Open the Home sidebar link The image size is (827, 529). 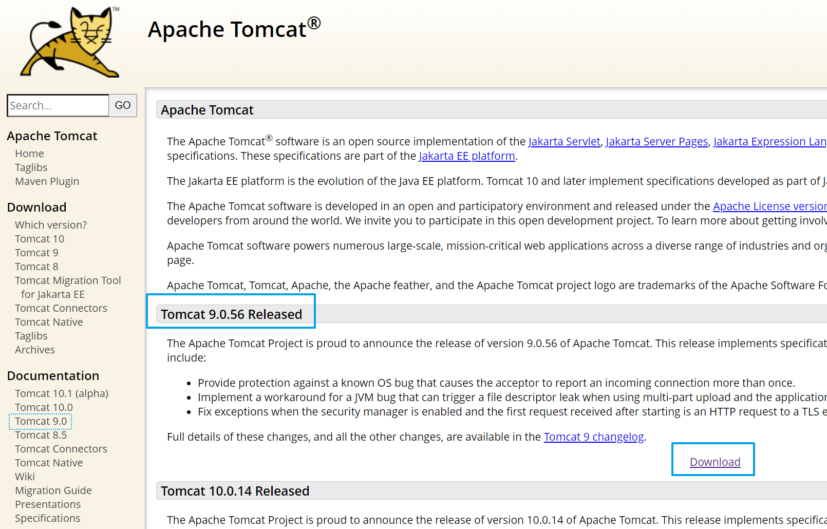29,154
